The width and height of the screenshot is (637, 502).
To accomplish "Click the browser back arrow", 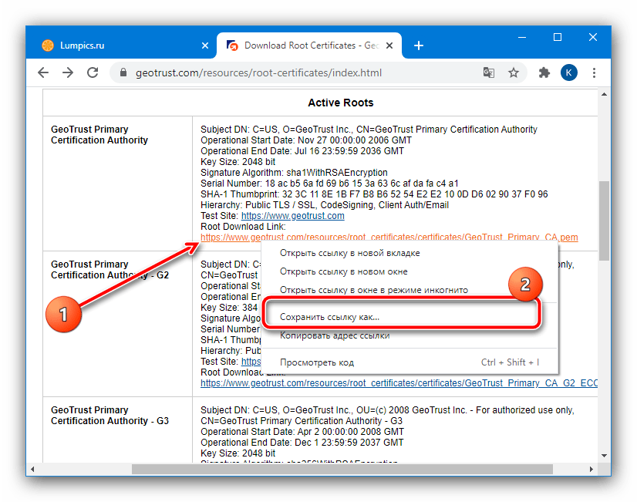I will (x=44, y=72).
